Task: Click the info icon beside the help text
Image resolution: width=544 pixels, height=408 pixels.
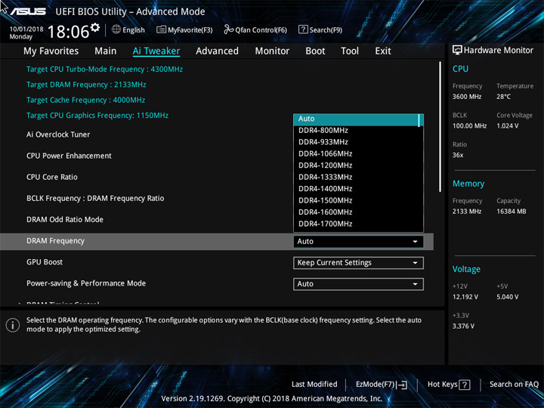Action: point(13,325)
